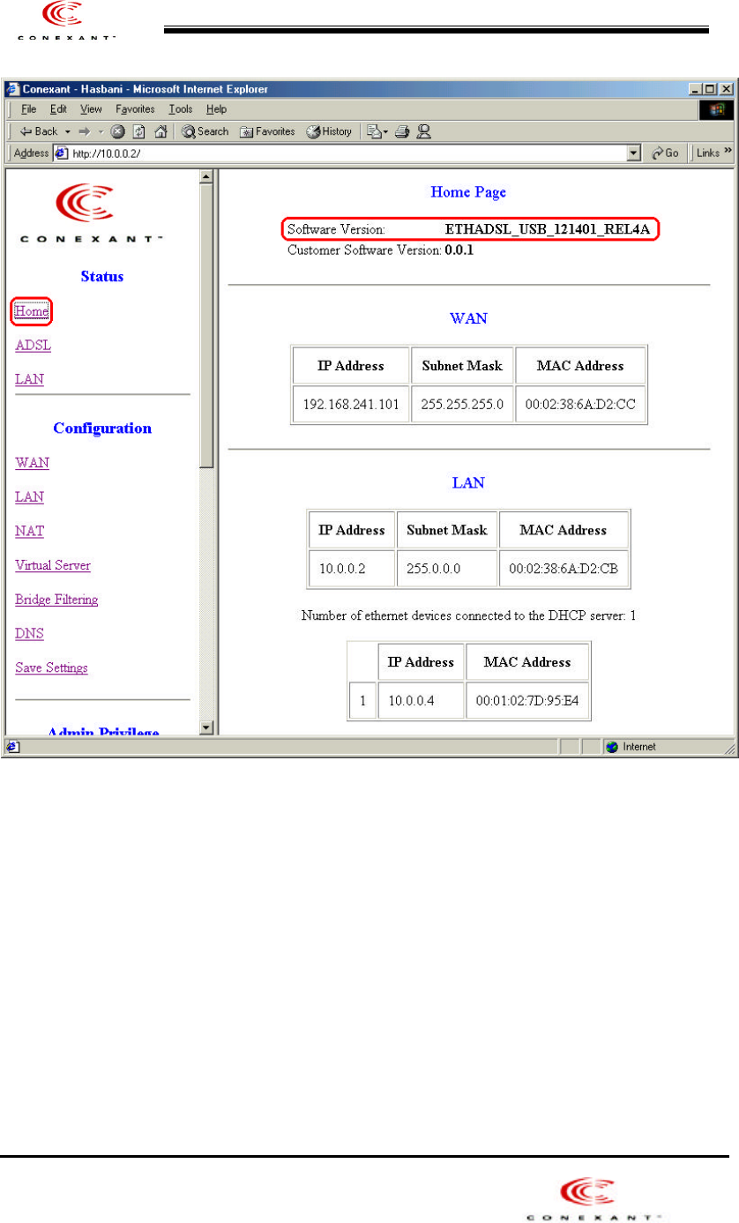Open the LAN link under Status
Screen dimensions: 739x1223
(x=29, y=380)
